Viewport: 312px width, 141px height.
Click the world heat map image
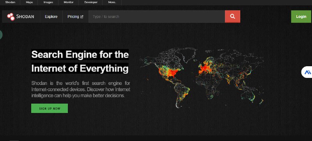[x=202, y=78]
